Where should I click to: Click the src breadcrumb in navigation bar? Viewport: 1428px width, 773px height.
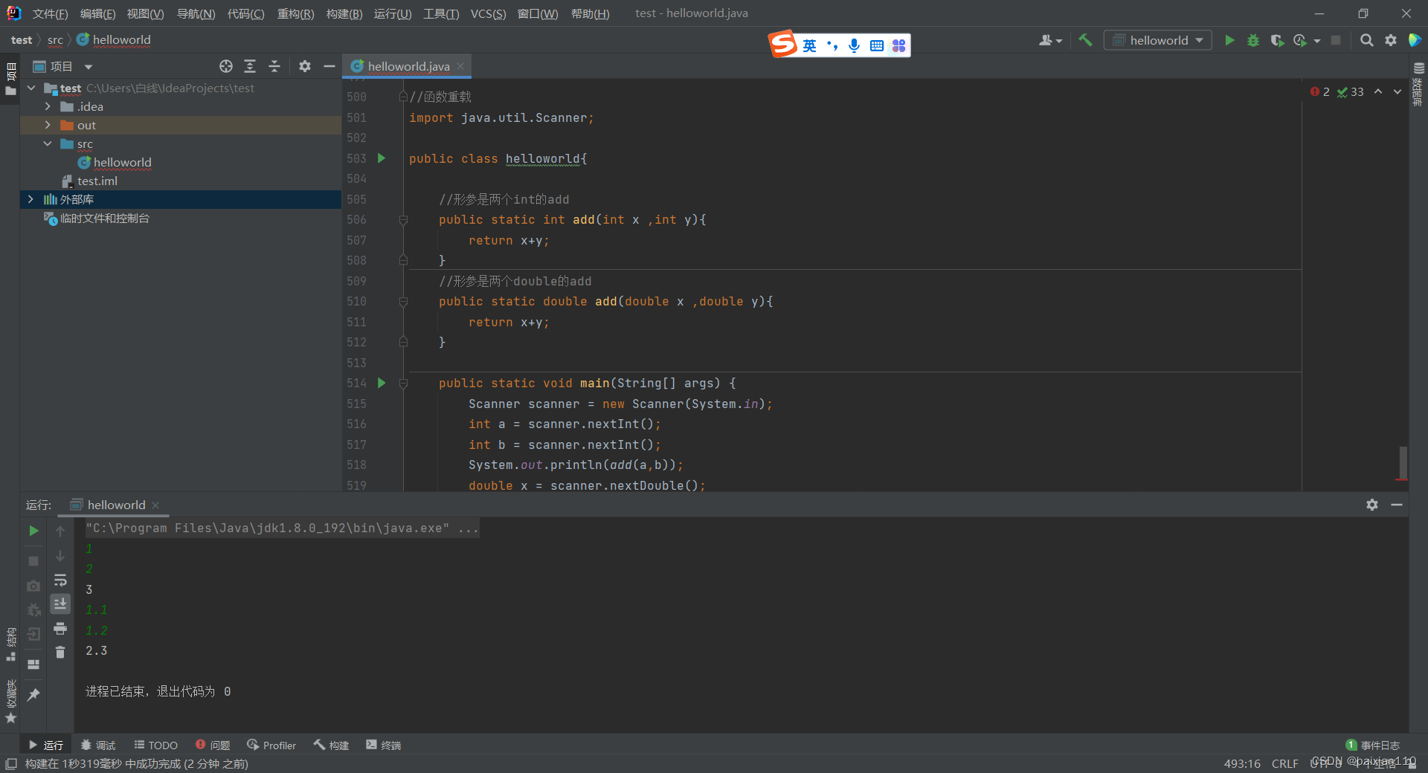pyautogui.click(x=55, y=40)
